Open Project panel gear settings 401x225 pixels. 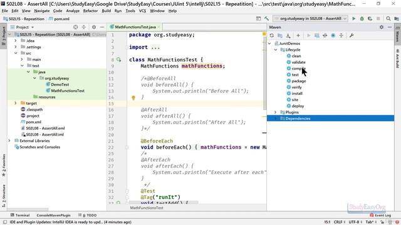pos(94,27)
